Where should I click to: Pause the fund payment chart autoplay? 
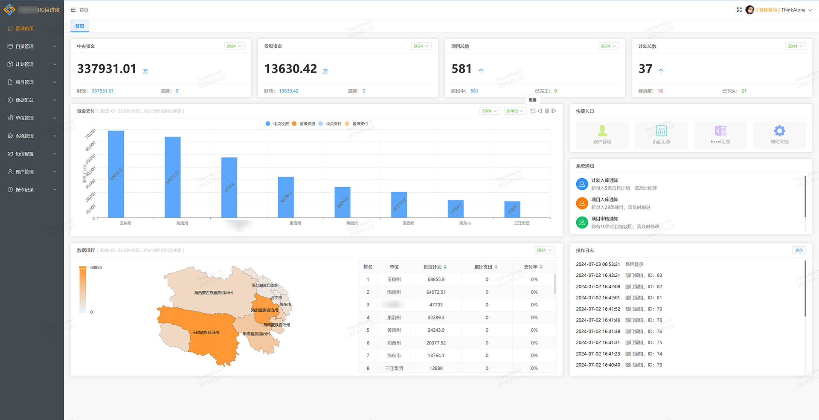click(547, 111)
